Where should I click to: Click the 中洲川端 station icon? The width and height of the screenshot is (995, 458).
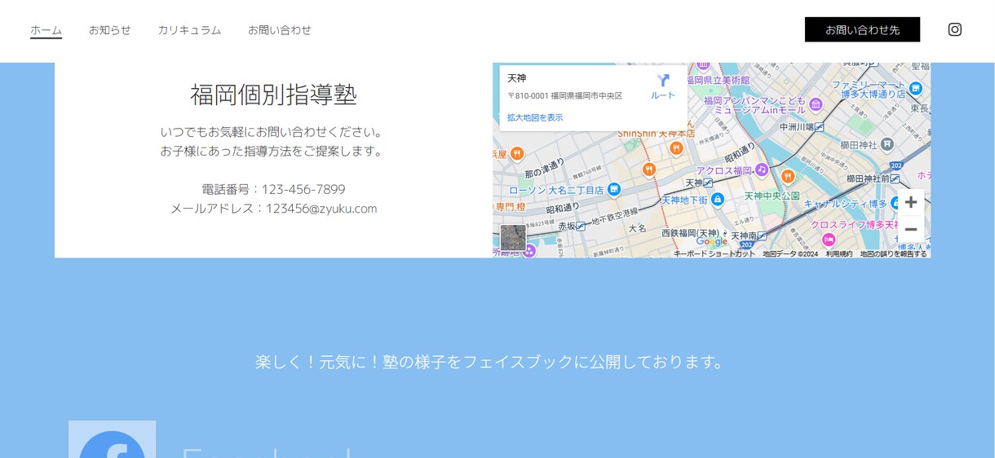pyautogui.click(x=819, y=127)
